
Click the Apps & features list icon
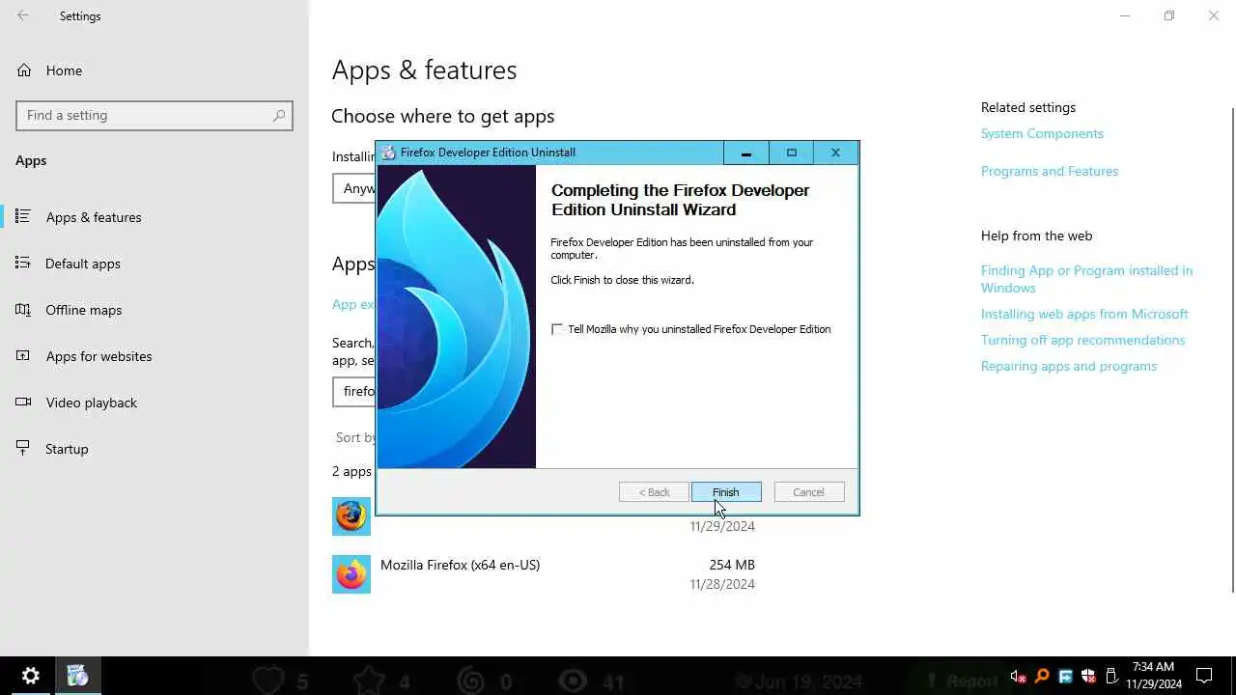(x=23, y=216)
